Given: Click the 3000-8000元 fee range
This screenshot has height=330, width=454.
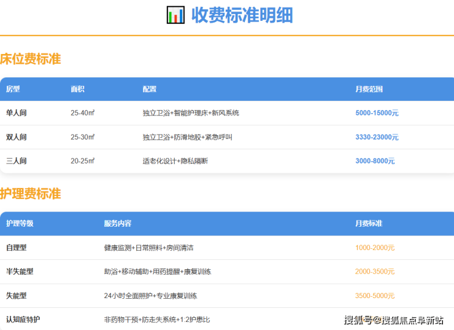Looking at the screenshot, I should (375, 161).
